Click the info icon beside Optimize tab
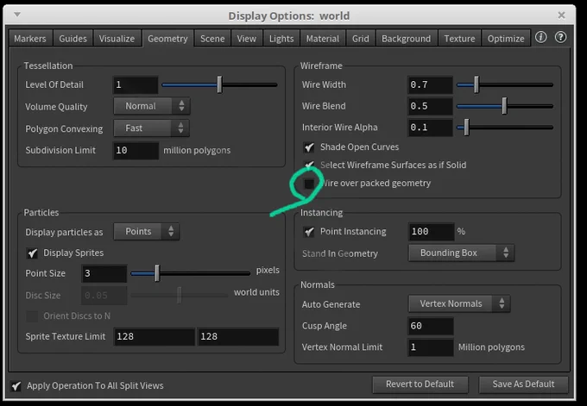Screen dimensions: 587x406 540,37
